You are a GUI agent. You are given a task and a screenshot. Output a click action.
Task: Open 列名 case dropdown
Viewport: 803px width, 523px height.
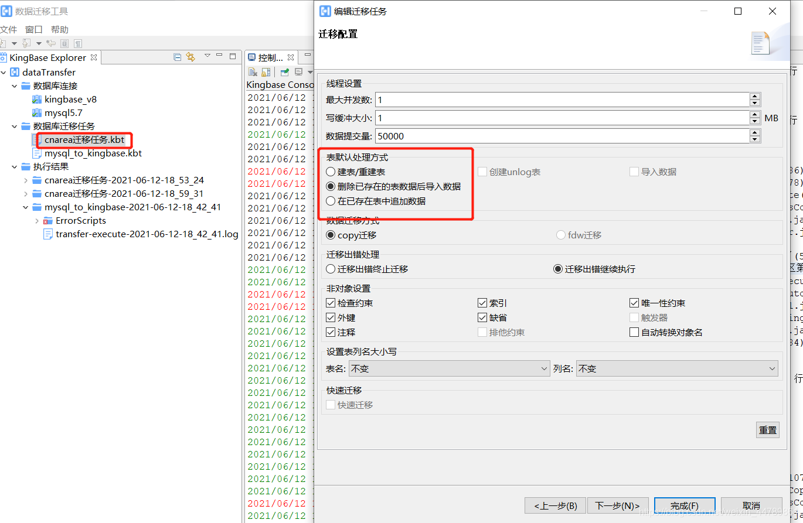point(677,368)
